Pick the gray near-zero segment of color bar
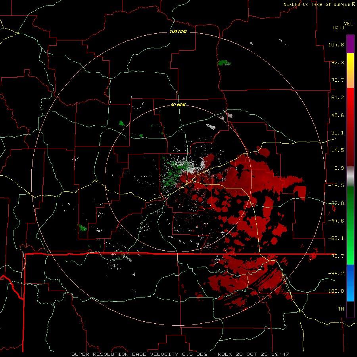Image resolution: width=357 pixels, height=357 pixels. 350,176
